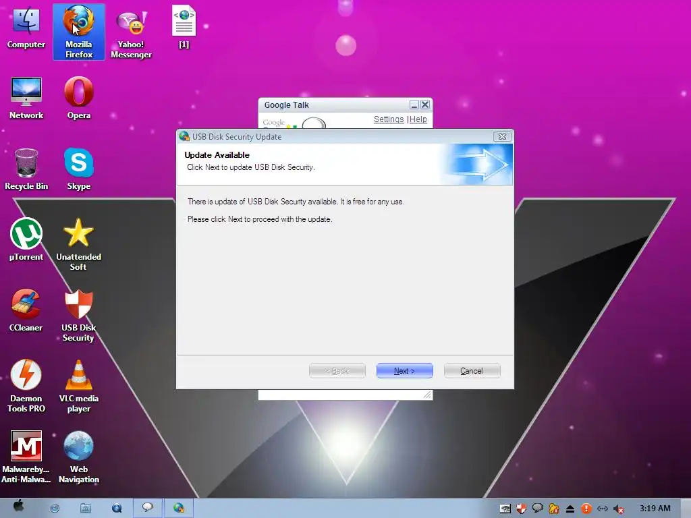Open Settings link in Google Talk
This screenshot has width=691, height=518.
[x=389, y=119]
